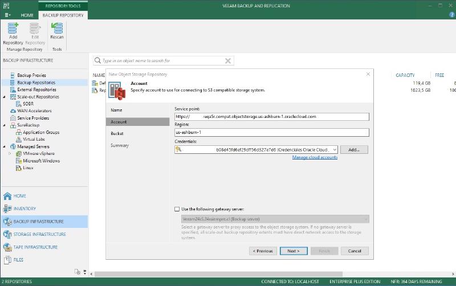This screenshot has width=456, height=286.
Task: Click the Files navigation icon
Action: pos(8,260)
